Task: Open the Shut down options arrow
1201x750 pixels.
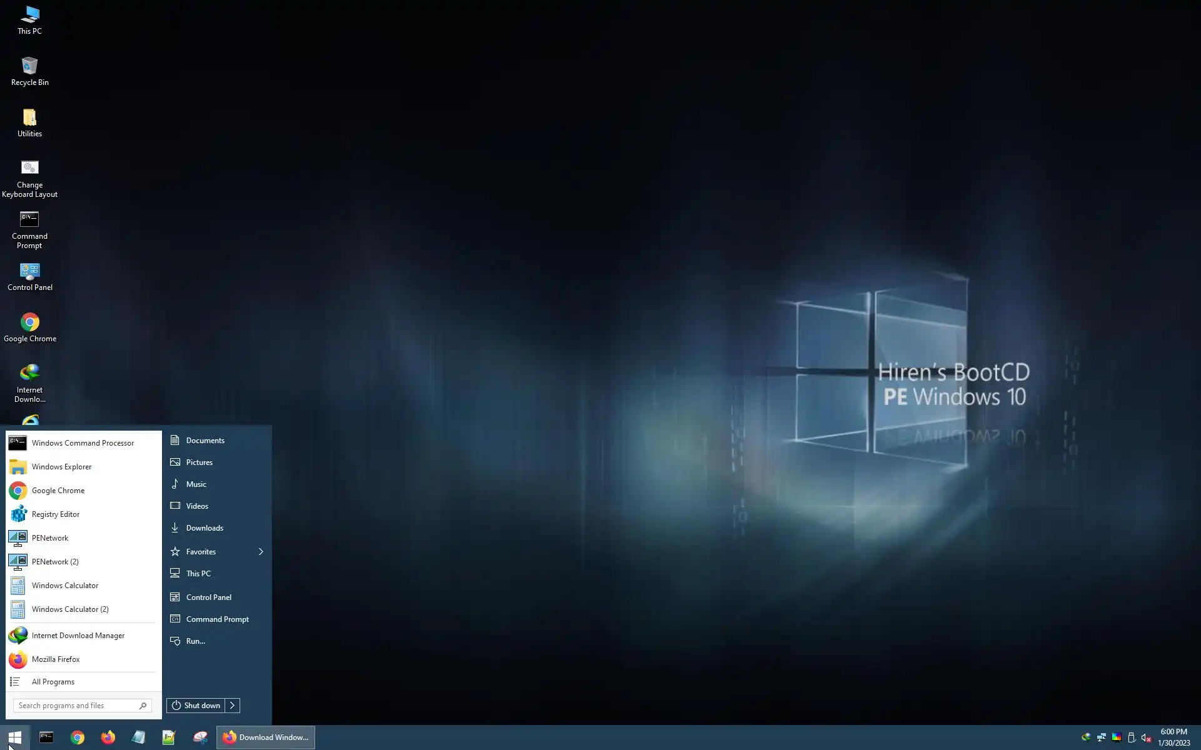Action: point(232,706)
